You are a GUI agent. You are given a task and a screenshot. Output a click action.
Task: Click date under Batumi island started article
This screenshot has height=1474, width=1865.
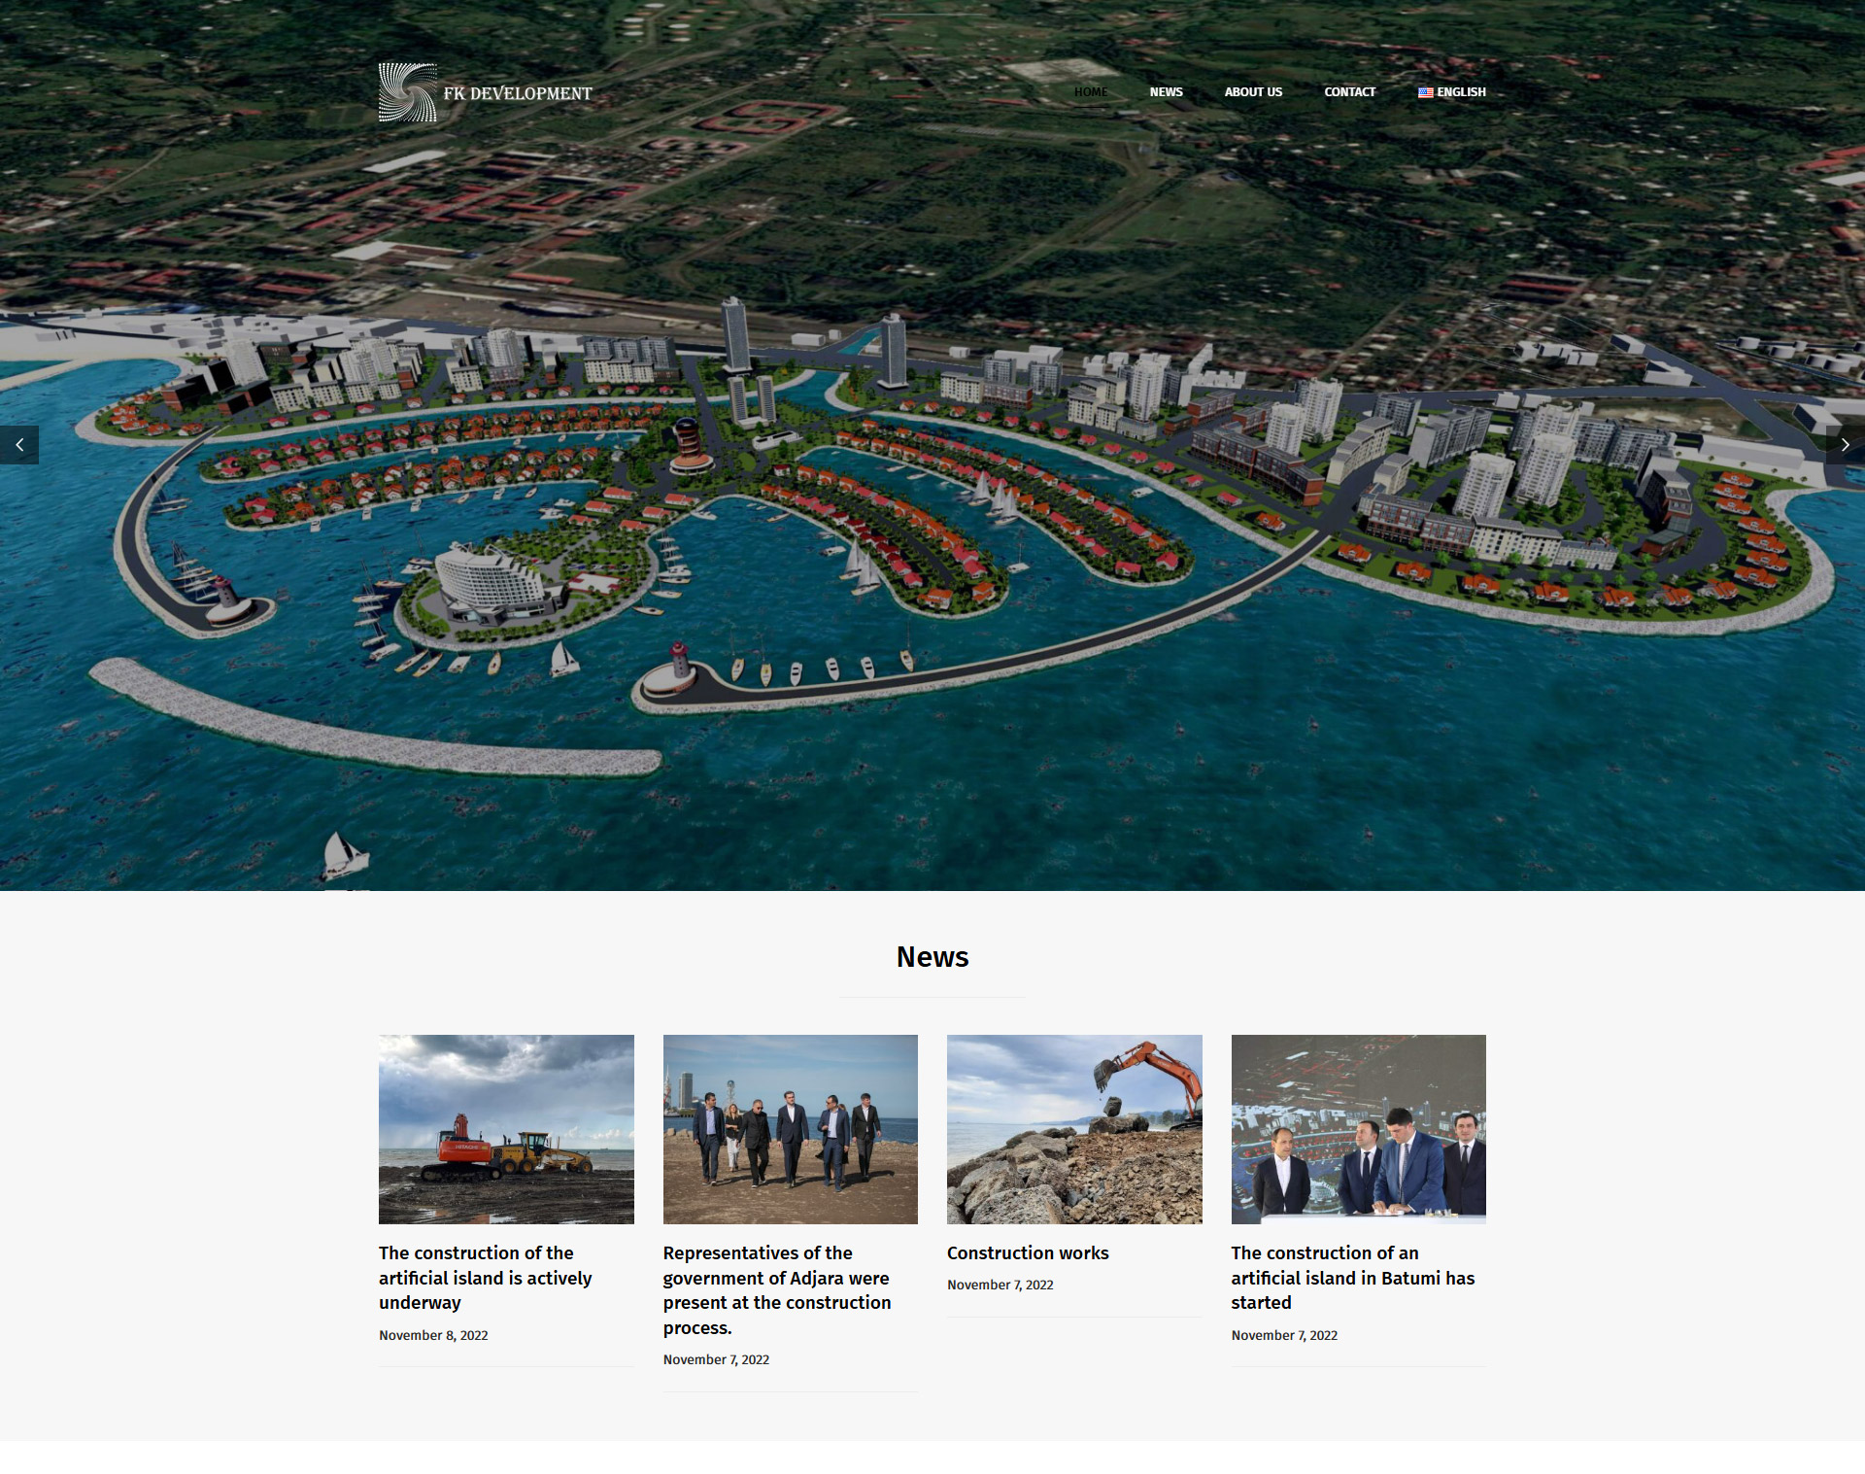(x=1284, y=1335)
